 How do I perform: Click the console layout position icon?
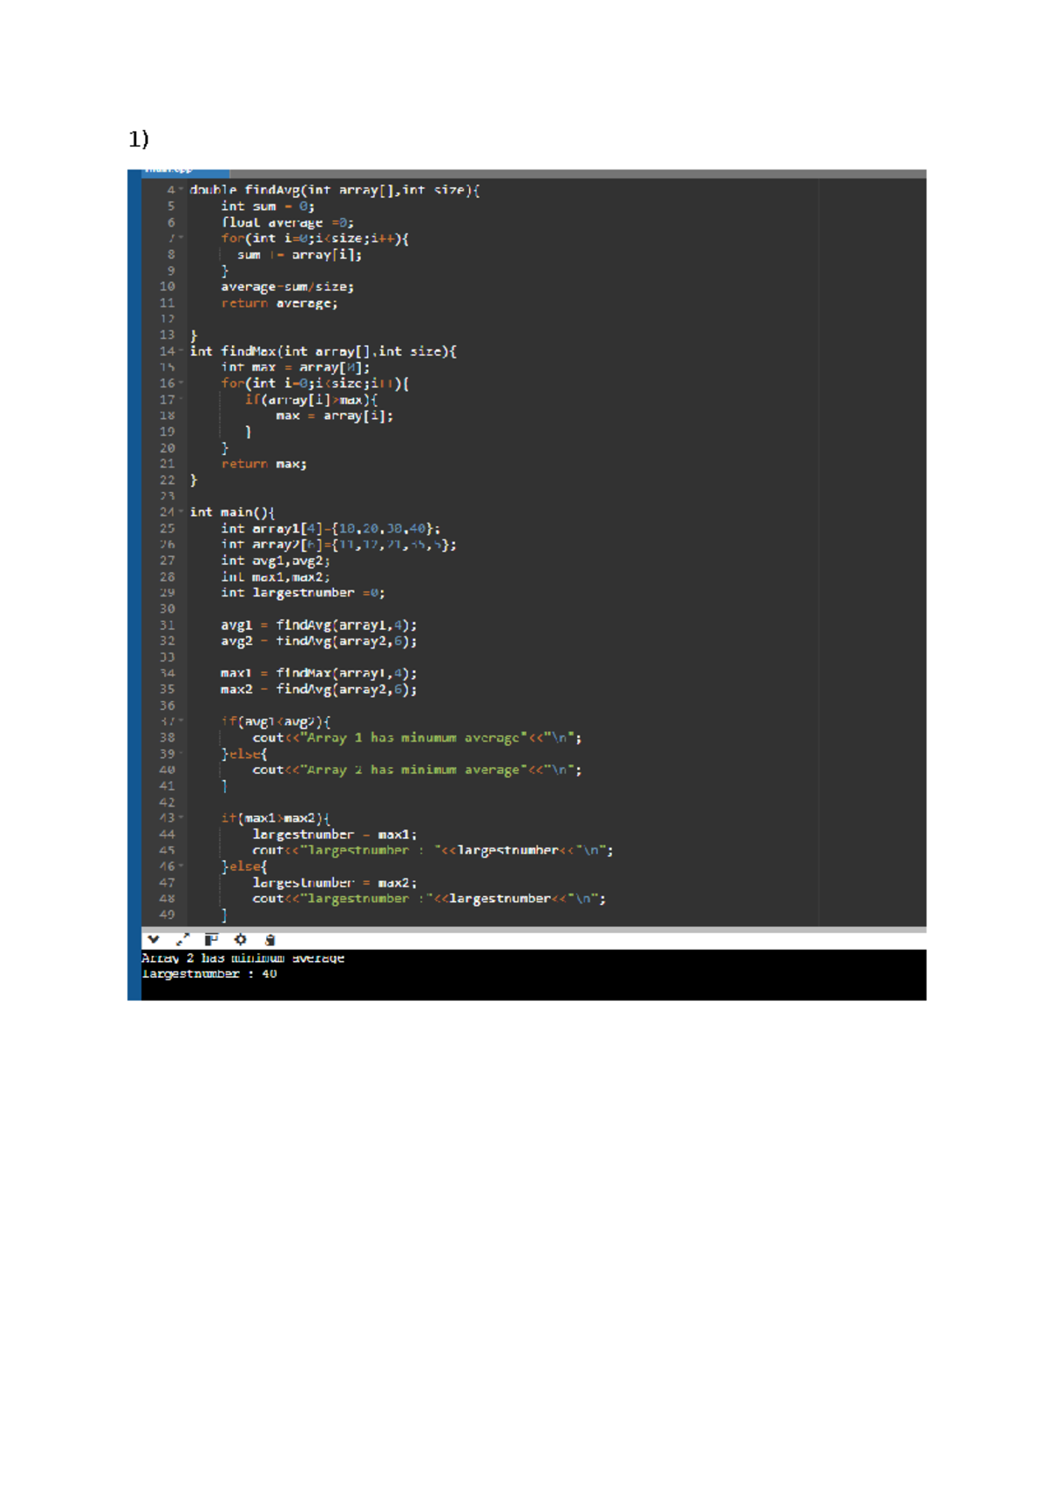pos(211,940)
